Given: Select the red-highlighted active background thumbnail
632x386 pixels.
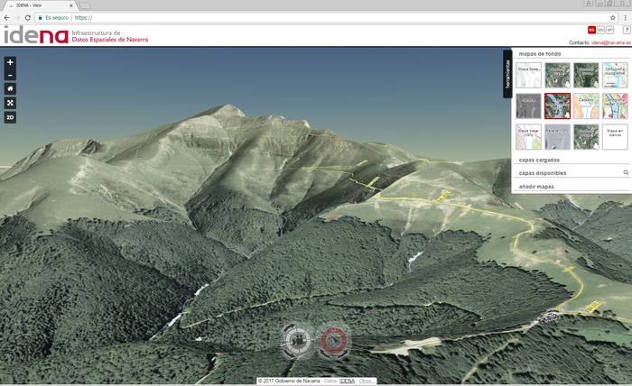Looking at the screenshot, I should point(557,106).
